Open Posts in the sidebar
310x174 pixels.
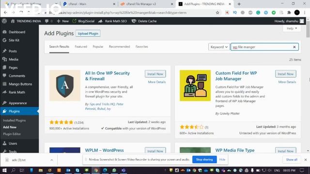13,51
